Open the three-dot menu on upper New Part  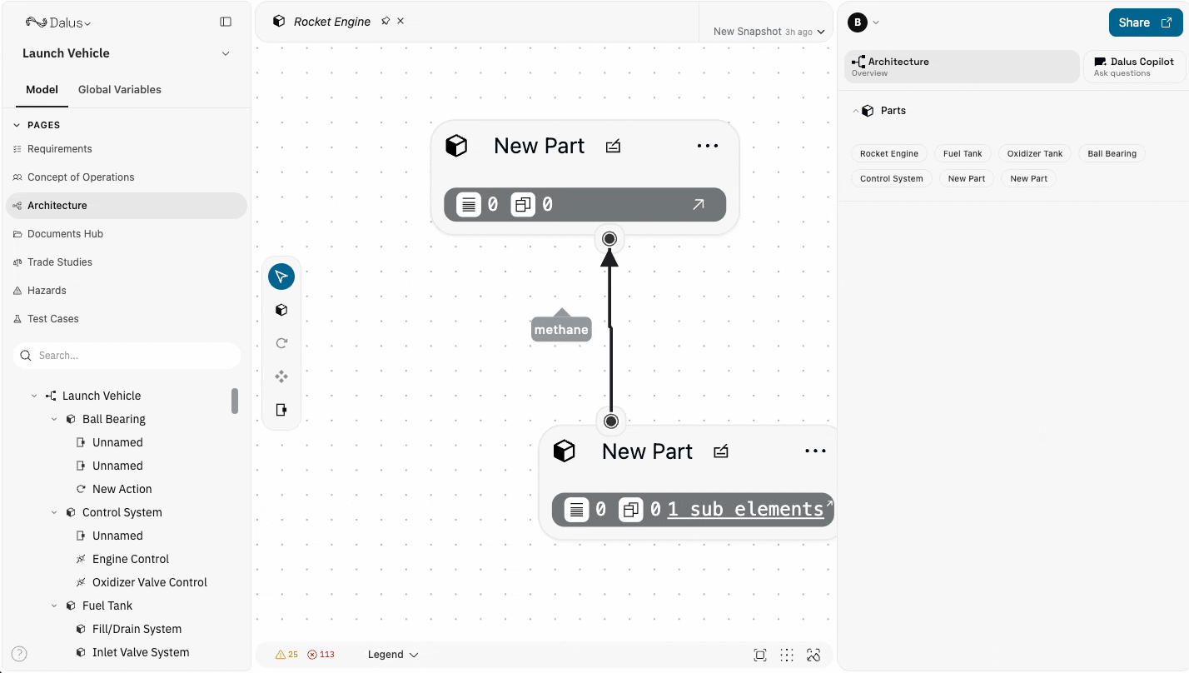[707, 146]
